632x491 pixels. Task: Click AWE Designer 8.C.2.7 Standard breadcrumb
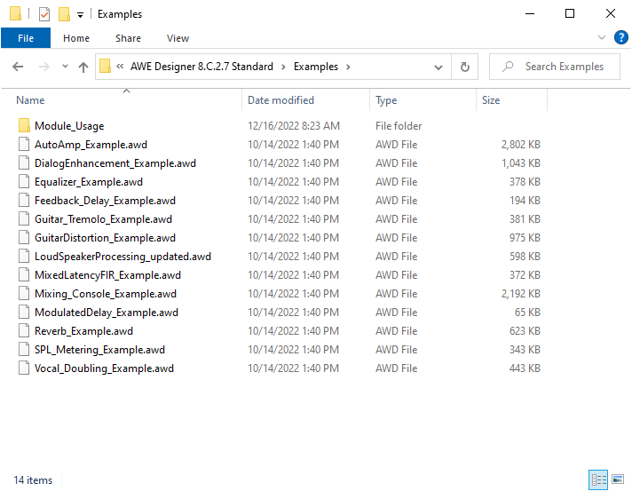click(x=203, y=67)
